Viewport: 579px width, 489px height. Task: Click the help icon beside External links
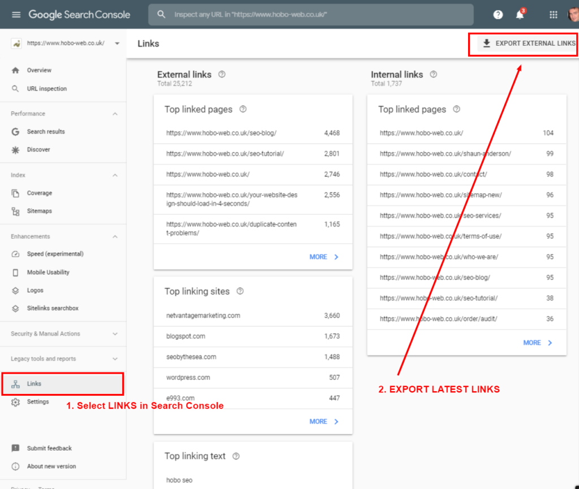(x=222, y=74)
